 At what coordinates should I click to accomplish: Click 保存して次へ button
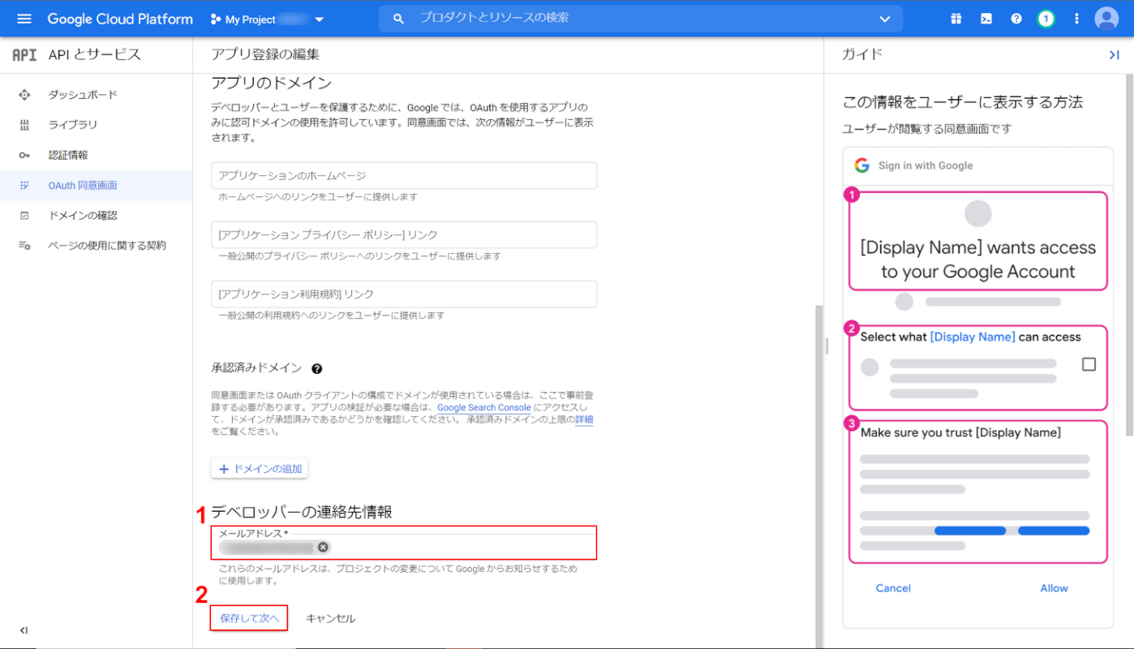point(249,618)
